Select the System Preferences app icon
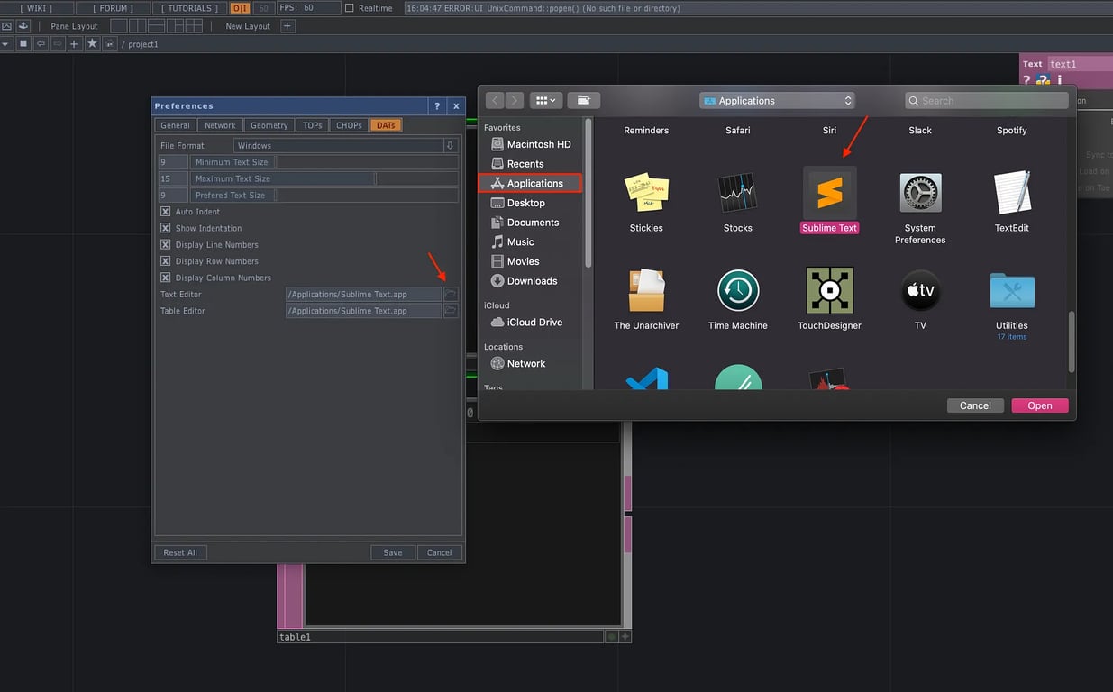1113x692 pixels. click(920, 193)
